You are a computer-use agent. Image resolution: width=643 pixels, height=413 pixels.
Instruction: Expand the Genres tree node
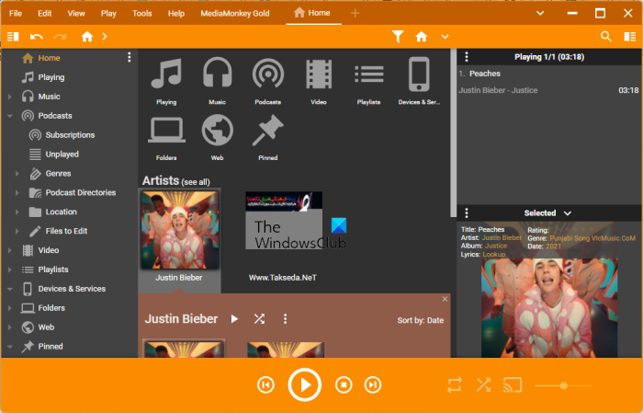point(17,174)
